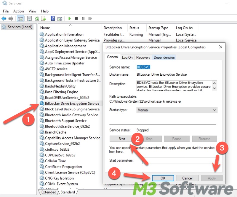The height and width of the screenshot is (197, 237).
Task: Click the gear icon beside BaiduNetdiskUtility
Action: point(42,86)
